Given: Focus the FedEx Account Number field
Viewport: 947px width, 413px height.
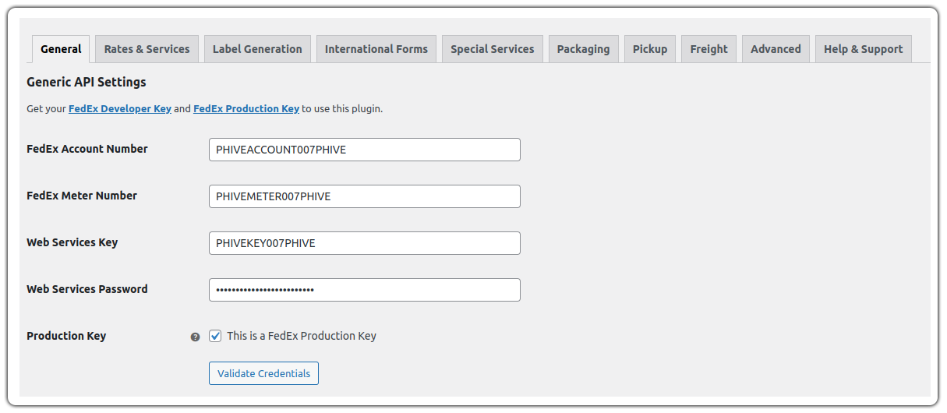Looking at the screenshot, I should coord(365,150).
